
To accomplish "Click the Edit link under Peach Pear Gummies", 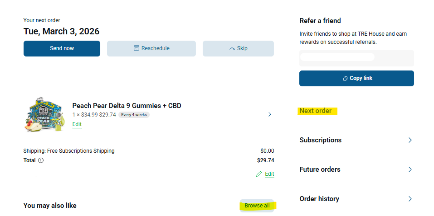I will click(77, 124).
